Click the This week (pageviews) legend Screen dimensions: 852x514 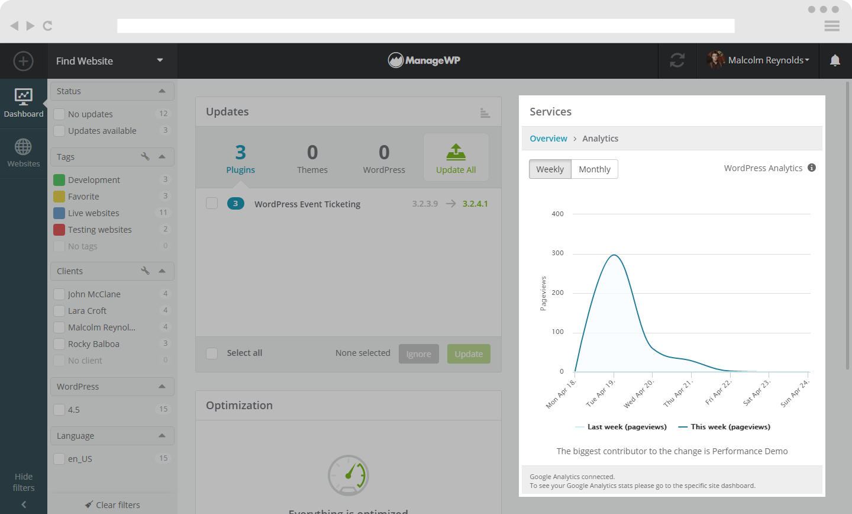tap(724, 427)
